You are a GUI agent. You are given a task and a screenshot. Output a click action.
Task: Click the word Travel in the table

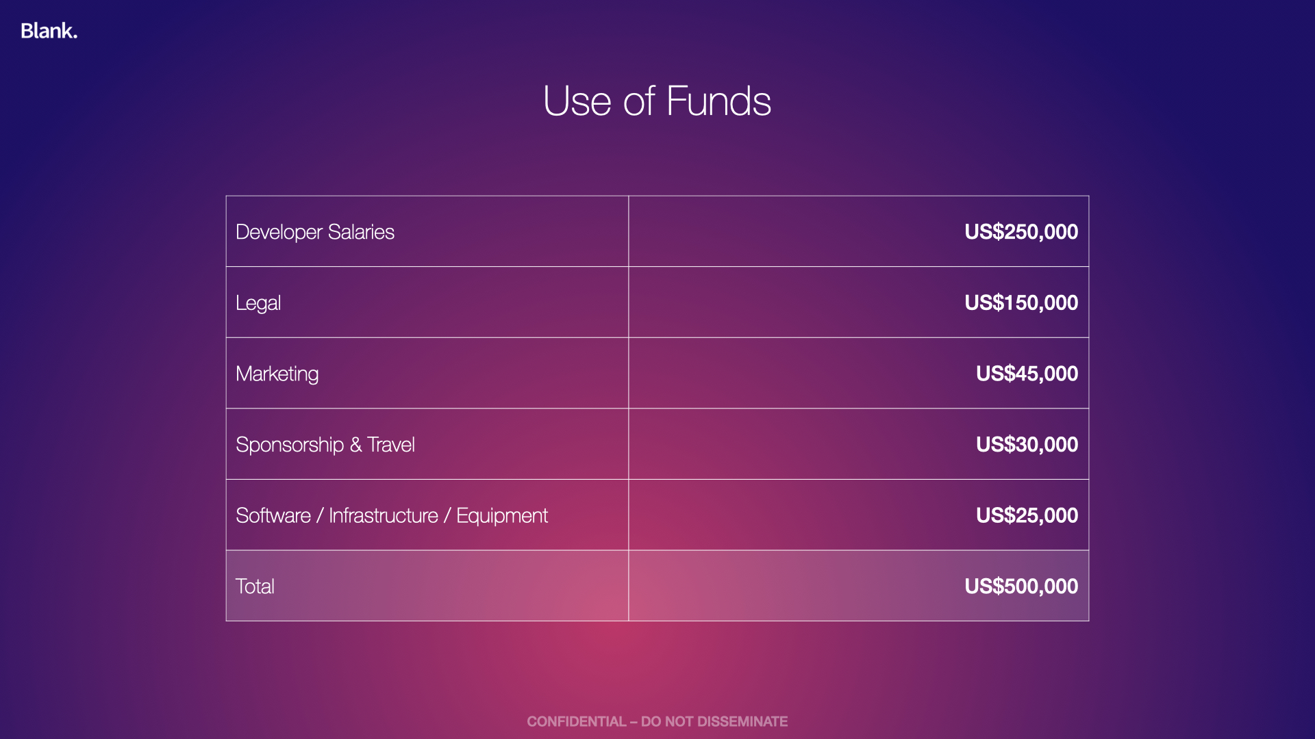click(390, 445)
